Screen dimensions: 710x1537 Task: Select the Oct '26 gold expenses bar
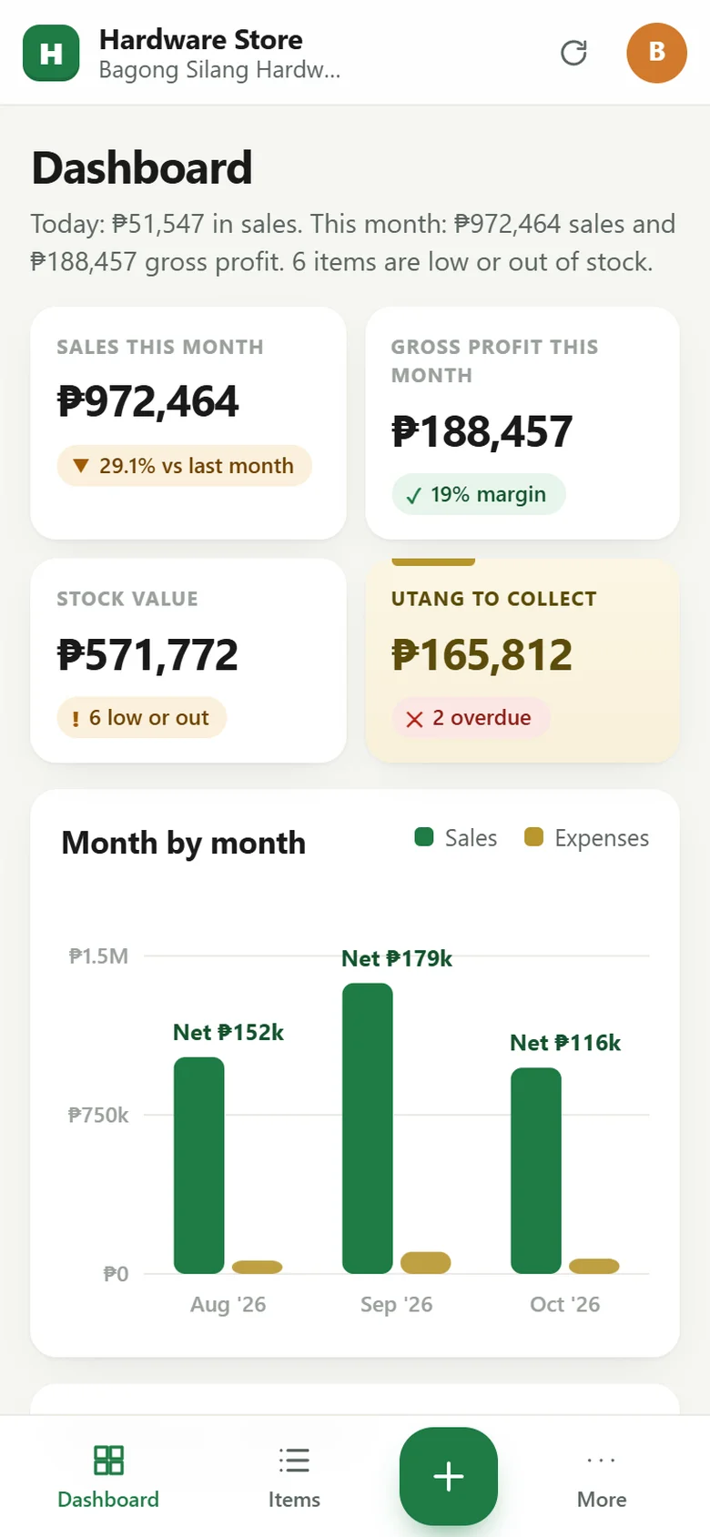(x=594, y=1267)
